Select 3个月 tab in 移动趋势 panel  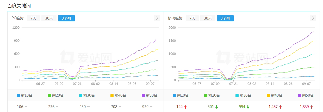(225, 18)
